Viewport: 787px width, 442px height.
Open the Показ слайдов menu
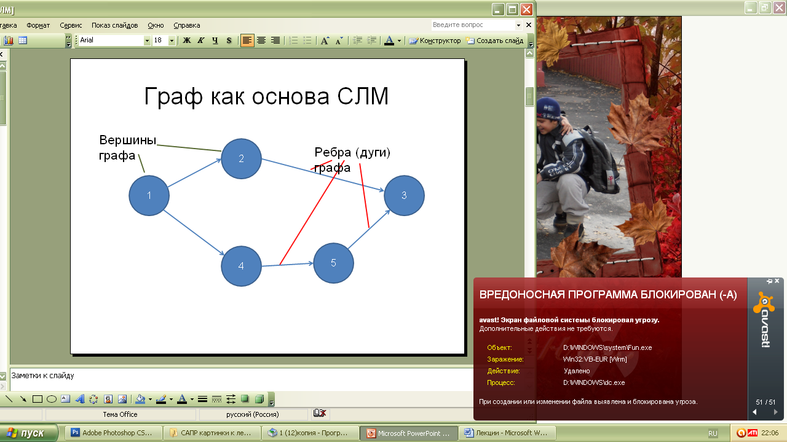(x=115, y=25)
